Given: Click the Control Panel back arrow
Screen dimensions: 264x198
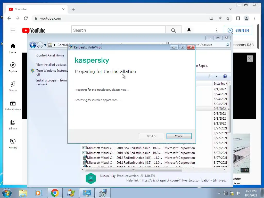Looking at the screenshot, I should coord(33,45).
